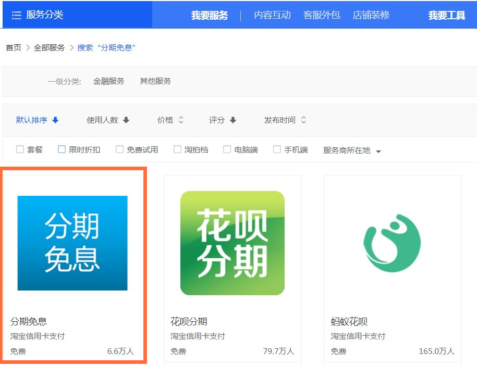Click 全部服务 breadcrumb link
The width and height of the screenshot is (477, 366).
point(50,48)
